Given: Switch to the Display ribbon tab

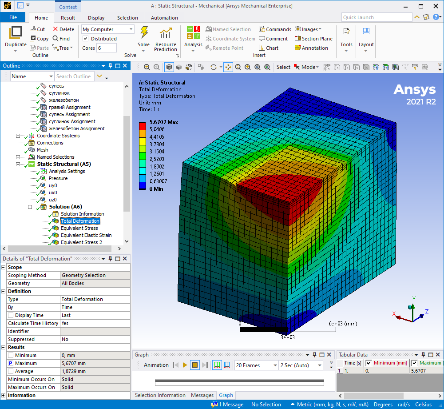Looking at the screenshot, I should click(96, 18).
